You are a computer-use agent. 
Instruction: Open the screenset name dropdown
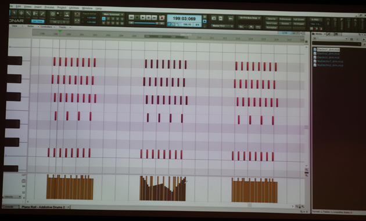[113, 15]
